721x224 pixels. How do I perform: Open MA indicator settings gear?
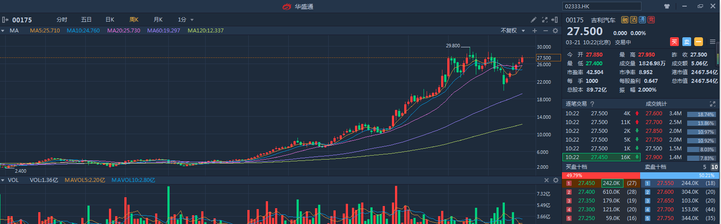coord(555,31)
